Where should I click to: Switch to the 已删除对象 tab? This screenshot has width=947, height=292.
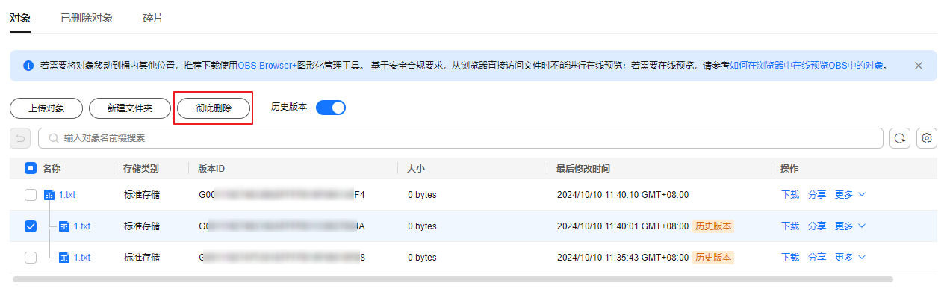click(x=87, y=18)
